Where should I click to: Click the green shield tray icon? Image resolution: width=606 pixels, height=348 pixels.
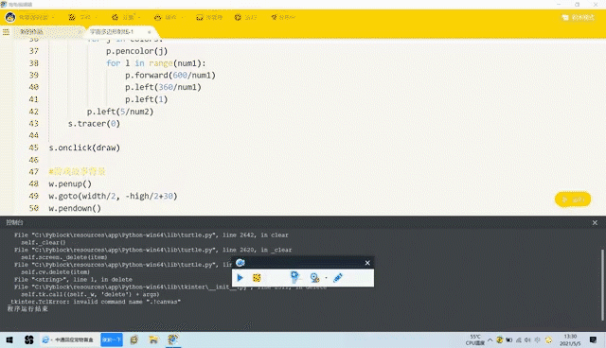click(500, 339)
